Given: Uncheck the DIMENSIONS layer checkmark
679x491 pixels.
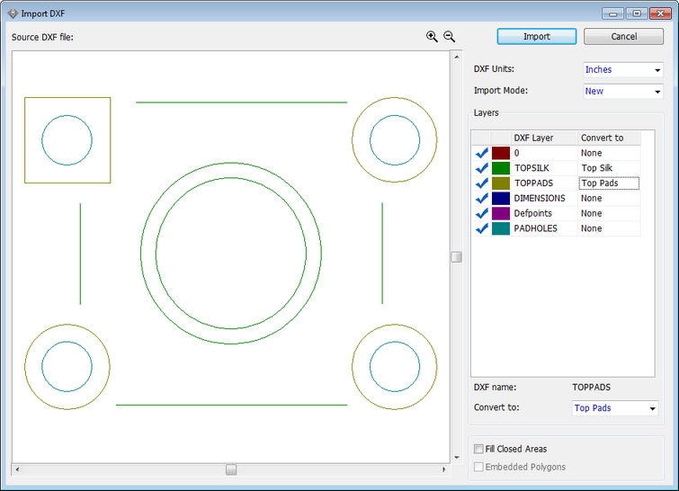Looking at the screenshot, I should coord(481,199).
